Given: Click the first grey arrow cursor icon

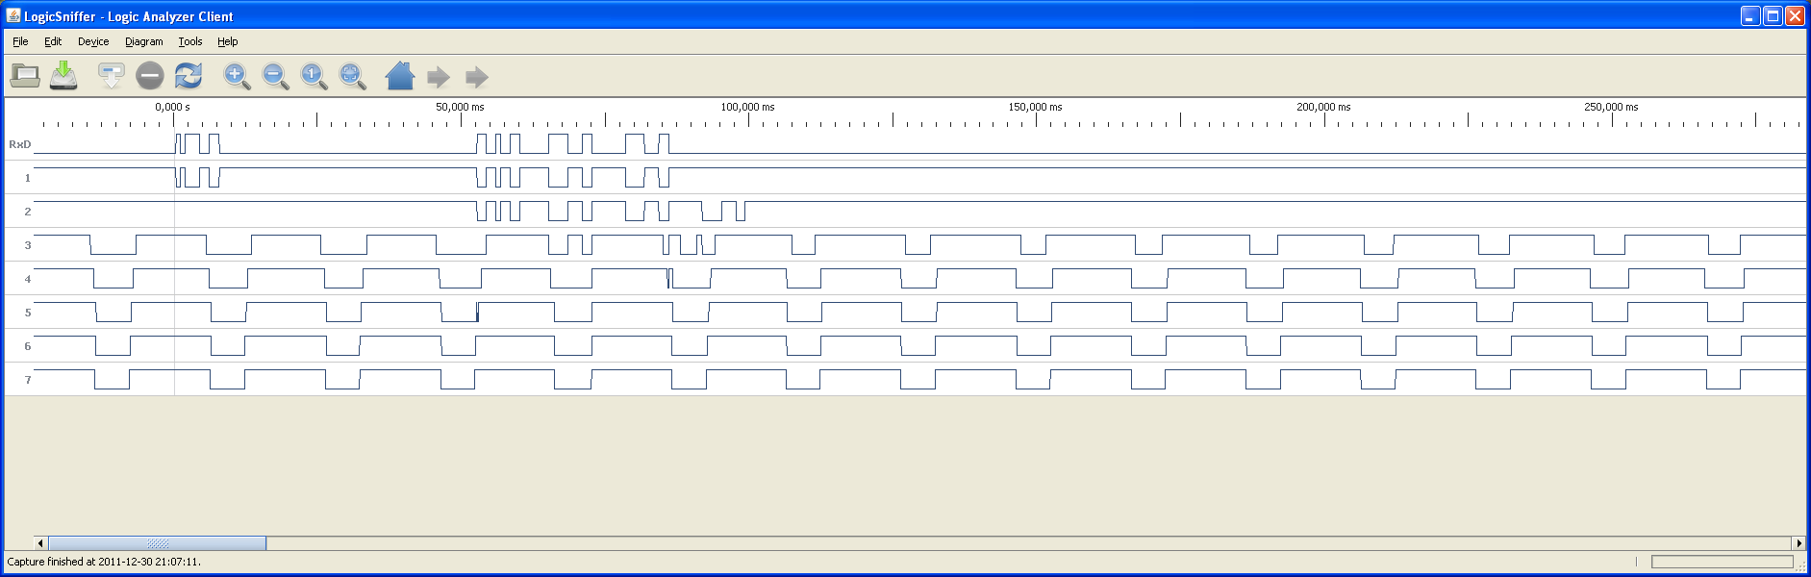Looking at the screenshot, I should point(439,77).
